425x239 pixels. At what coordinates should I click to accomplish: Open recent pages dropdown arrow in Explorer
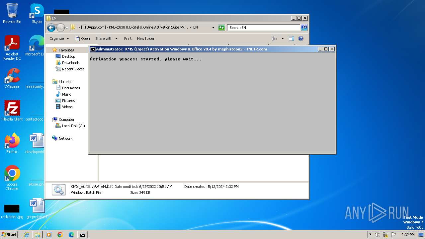(67, 28)
